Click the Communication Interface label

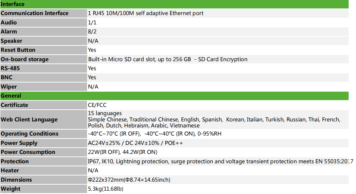pos(35,13)
